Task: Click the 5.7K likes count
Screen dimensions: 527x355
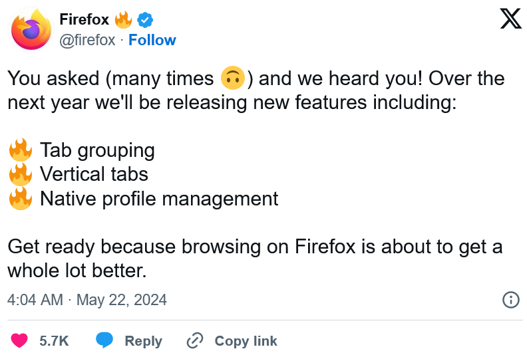Action: [x=54, y=340]
